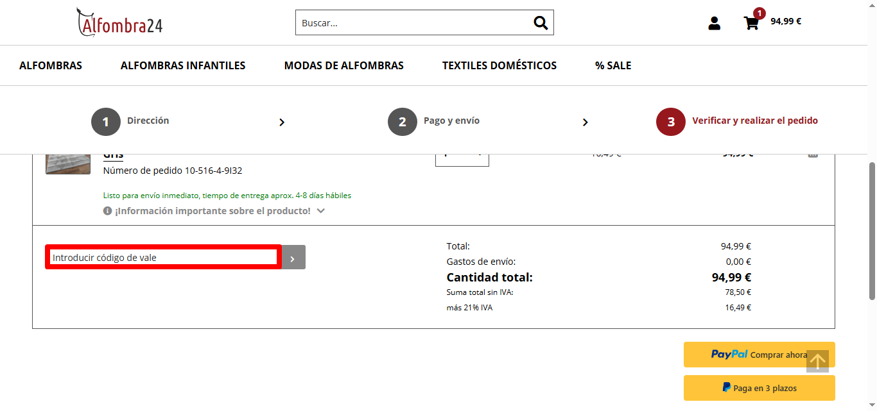Click the Número de pedido 10-516-4-9I32 text
Image resolution: width=877 pixels, height=411 pixels.
coord(173,171)
